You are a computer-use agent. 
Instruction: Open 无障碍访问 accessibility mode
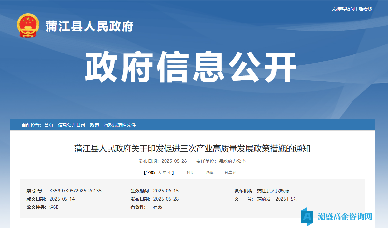(x=343, y=9)
